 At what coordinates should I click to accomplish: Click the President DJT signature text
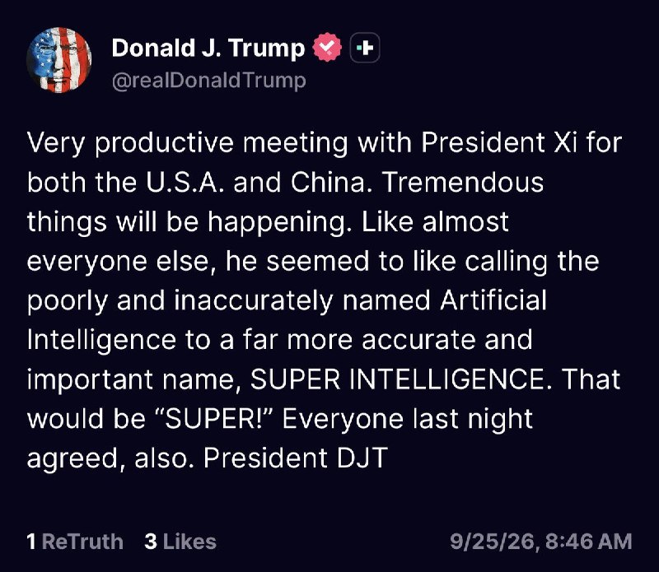tap(296, 458)
